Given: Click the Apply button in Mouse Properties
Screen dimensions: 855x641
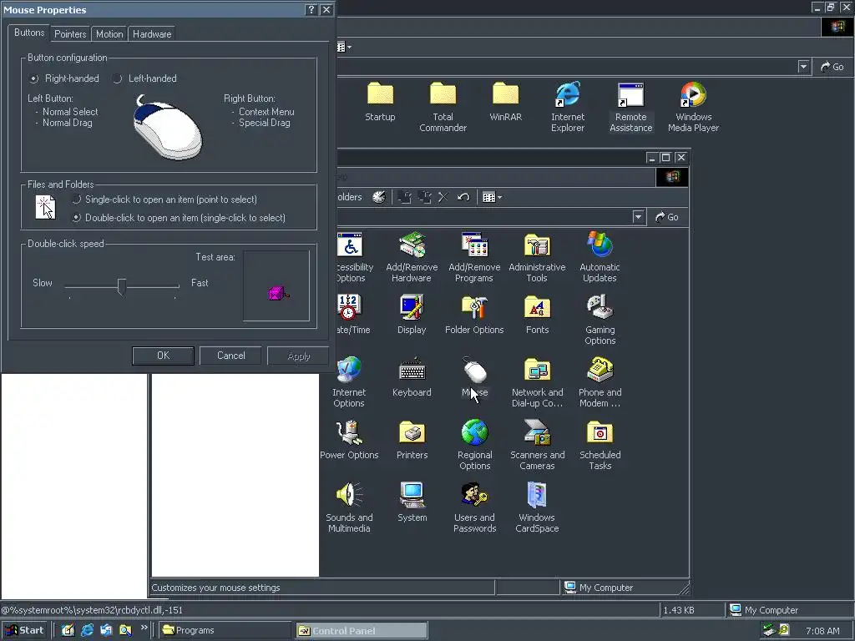Looking at the screenshot, I should pos(298,356).
